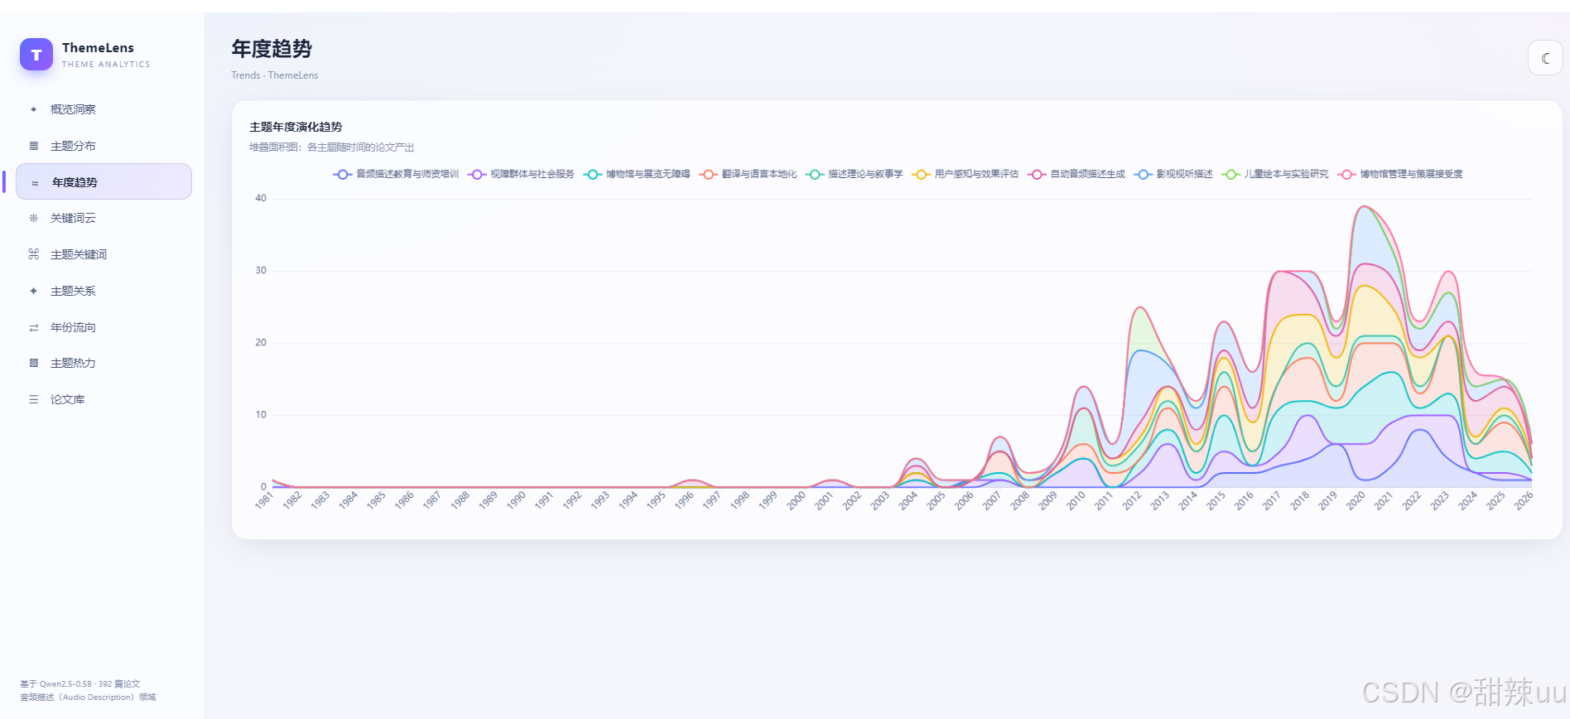Open the 论文库 paper library page
This screenshot has height=719, width=1570.
tap(104, 399)
